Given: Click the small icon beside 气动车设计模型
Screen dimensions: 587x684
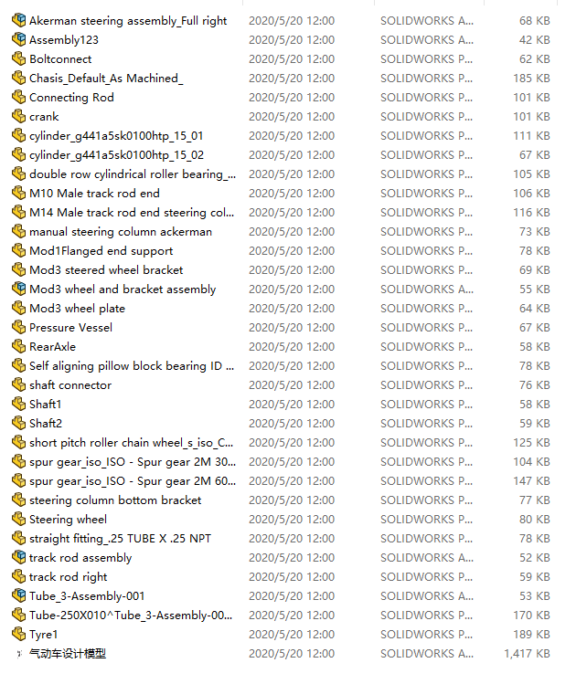Looking at the screenshot, I should point(19,654).
